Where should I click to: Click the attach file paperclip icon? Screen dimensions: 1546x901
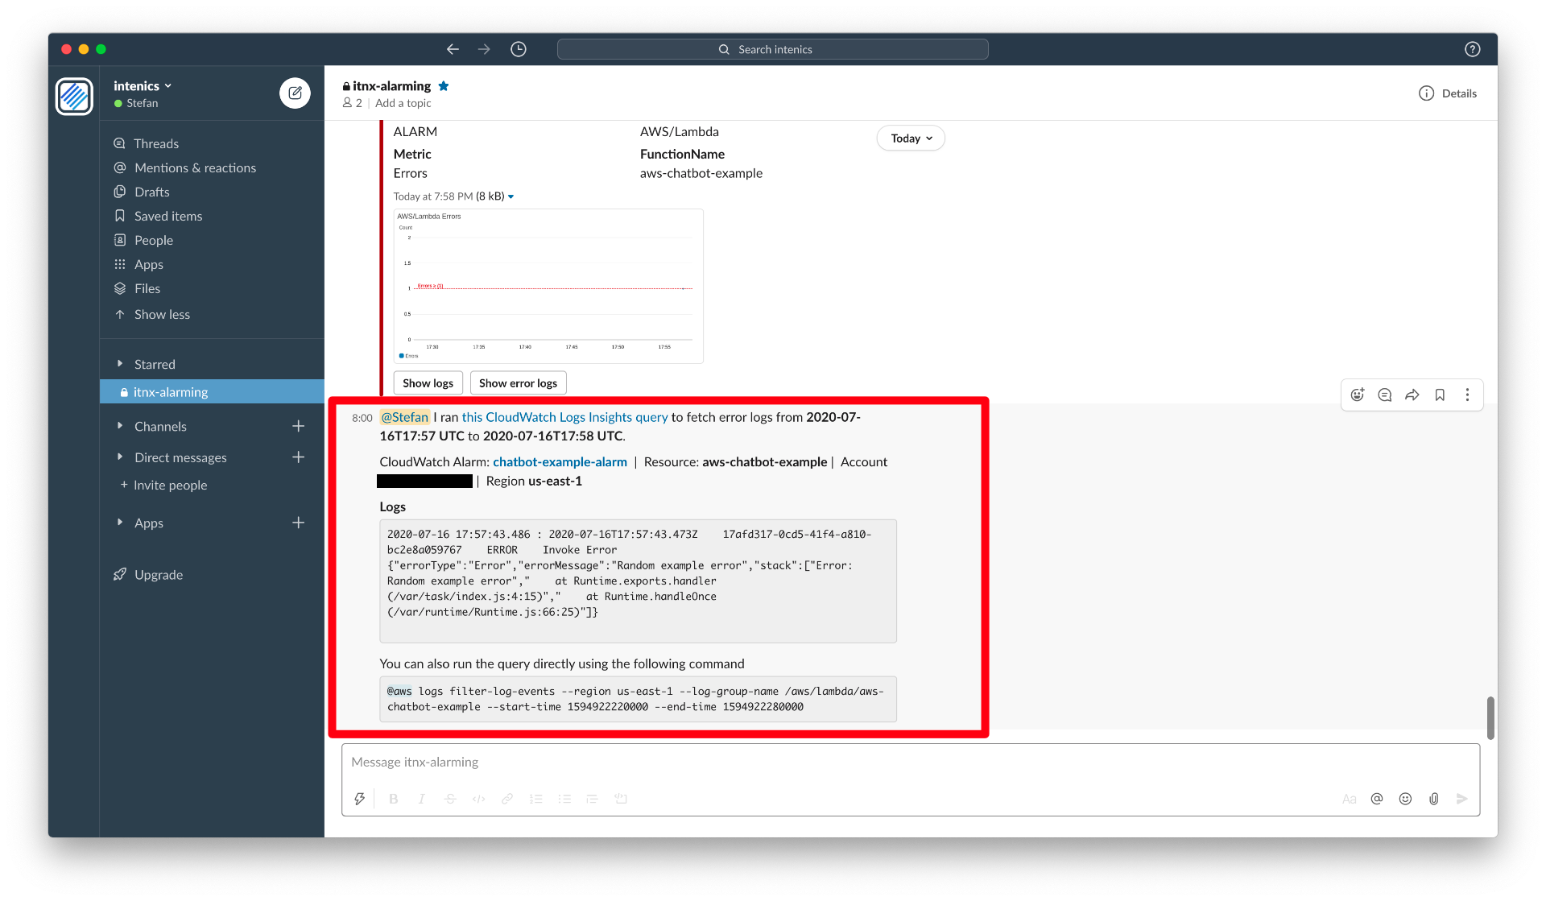coord(1433,799)
